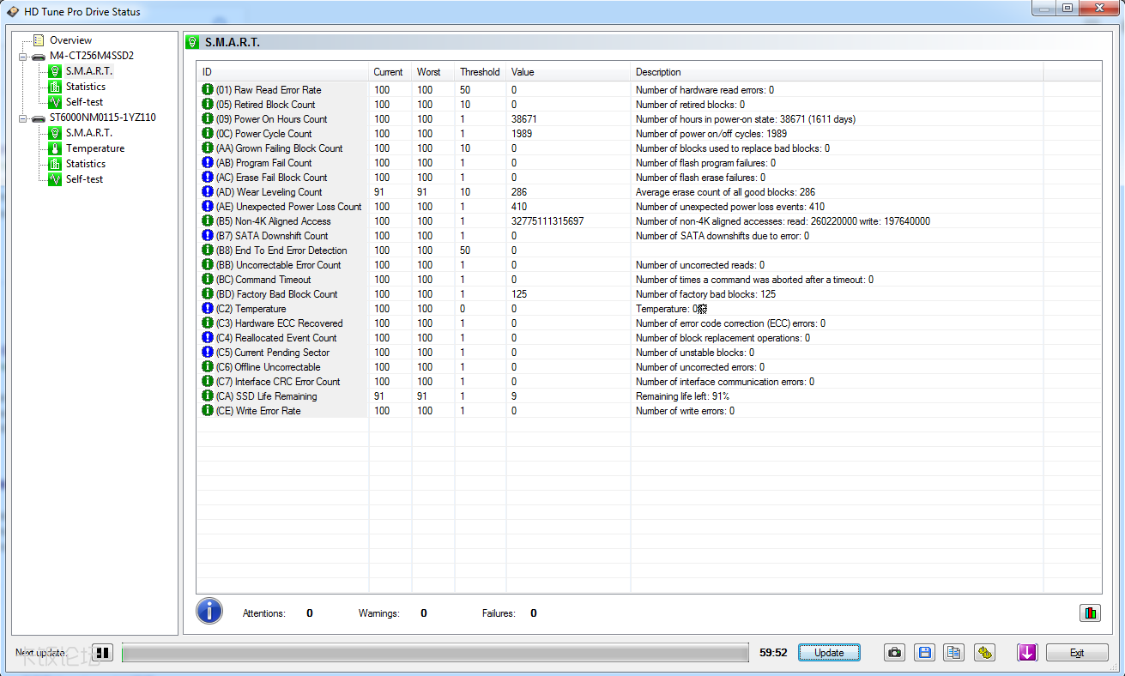The width and height of the screenshot is (1125, 676).
Task: Open options via the yellow tools icon
Action: (984, 653)
